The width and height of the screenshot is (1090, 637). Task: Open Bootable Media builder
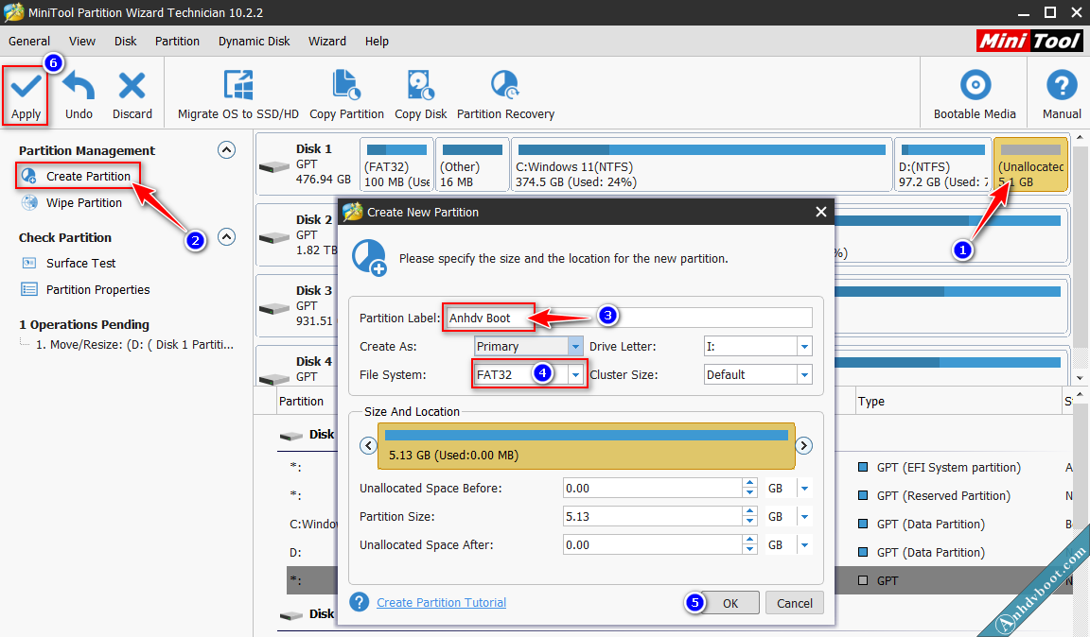[975, 95]
